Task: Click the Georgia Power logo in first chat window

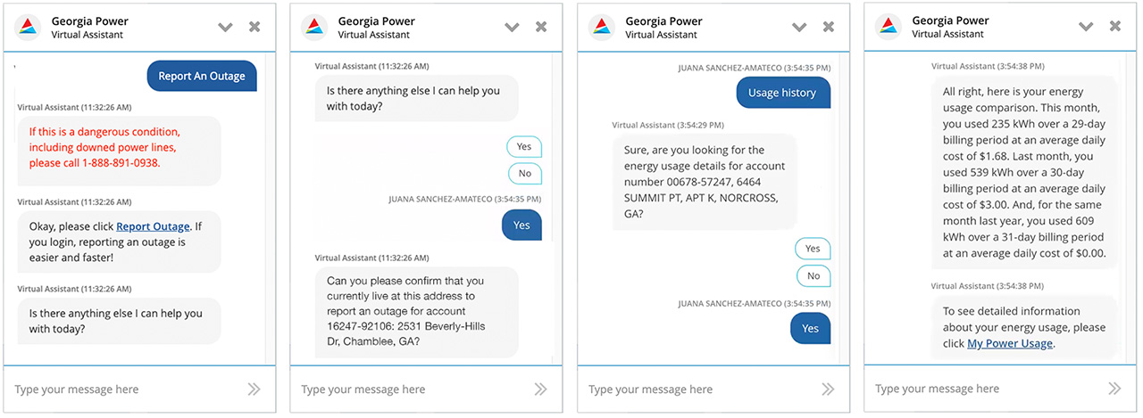Action: point(27,28)
